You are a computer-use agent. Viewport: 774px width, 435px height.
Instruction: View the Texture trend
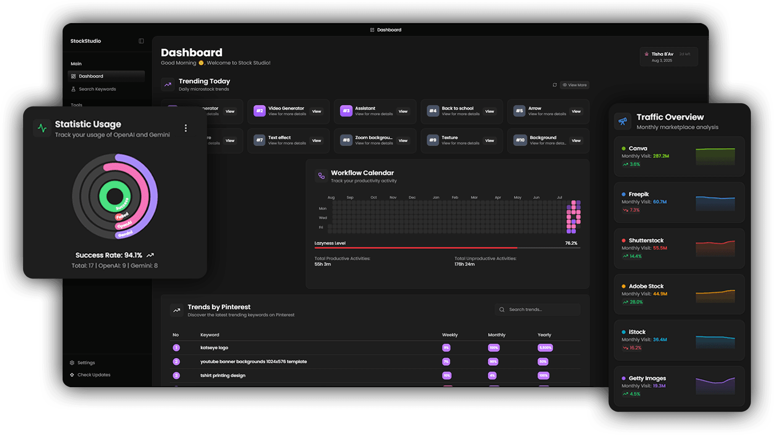pyautogui.click(x=490, y=141)
